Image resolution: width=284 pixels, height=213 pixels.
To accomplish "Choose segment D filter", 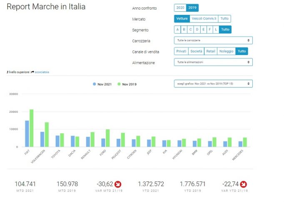I will point(197,30).
